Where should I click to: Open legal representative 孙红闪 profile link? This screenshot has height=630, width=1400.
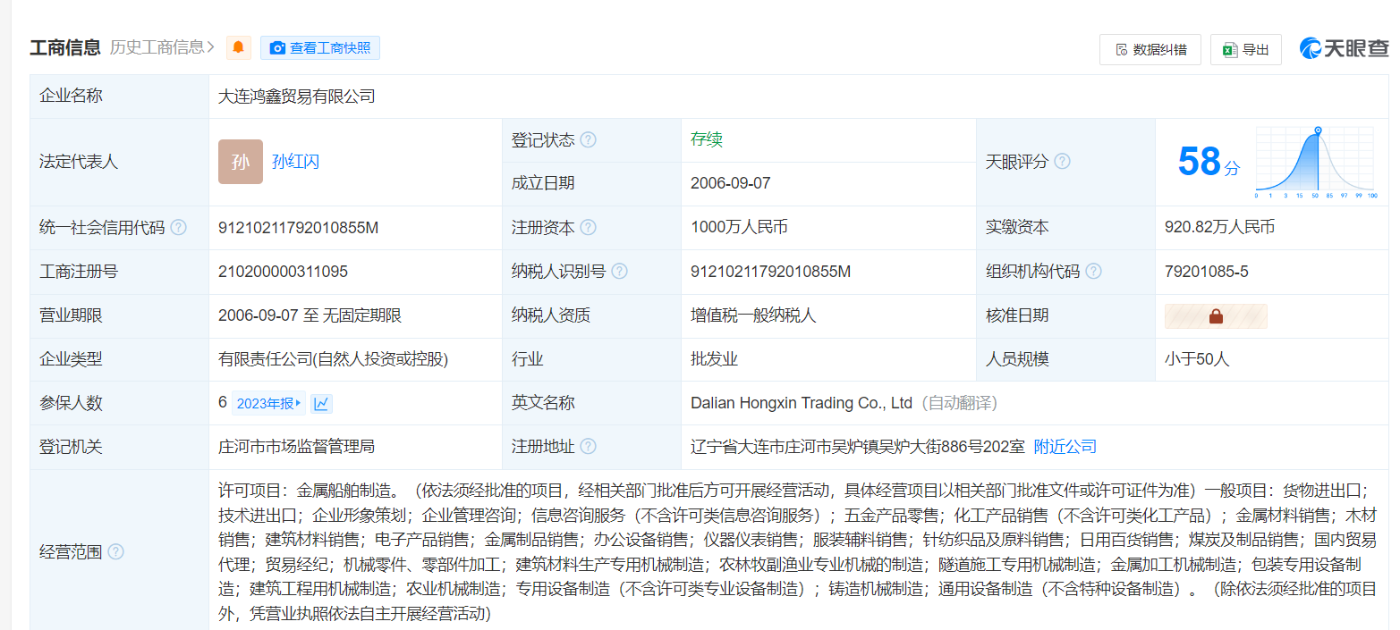pyautogui.click(x=295, y=162)
